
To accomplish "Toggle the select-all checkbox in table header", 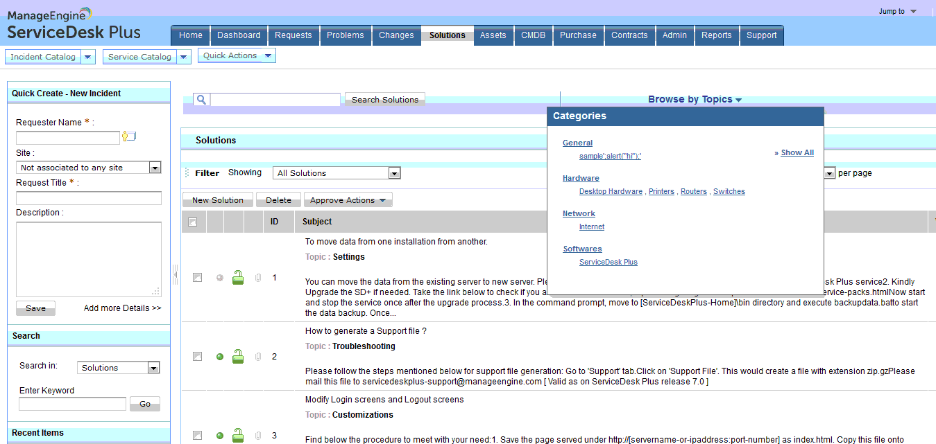I will [x=193, y=222].
